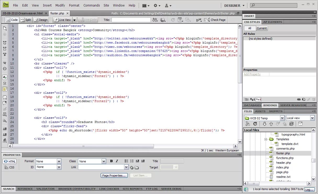Image resolution: width=318 pixels, height=194 pixels.
Task: Click View Options icon in document toolbar
Action: click(181, 20)
